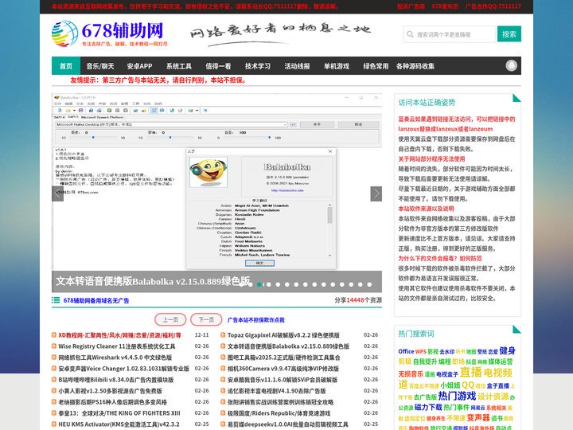Image resolution: width=573 pixels, height=430 pixels.
Task: Open the HEU KMS Activator article
Action: 119,424
